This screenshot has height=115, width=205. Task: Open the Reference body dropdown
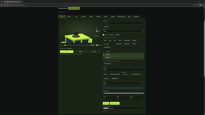(69, 48)
